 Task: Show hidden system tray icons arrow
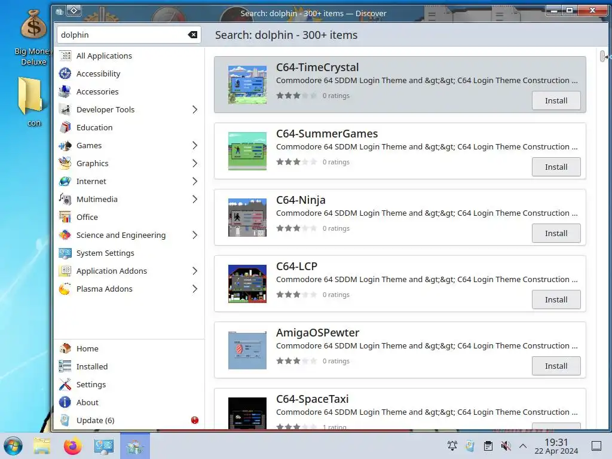[x=523, y=446]
